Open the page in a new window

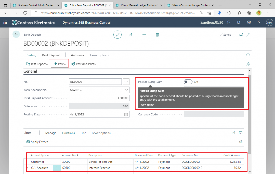click(241, 35)
